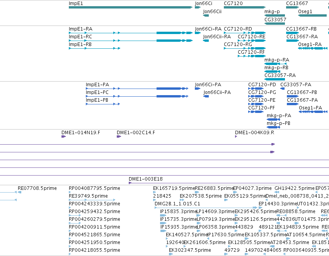Click Jon66Ci-PA protein label
The image size is (329, 256).
pyautogui.click(x=208, y=85)
